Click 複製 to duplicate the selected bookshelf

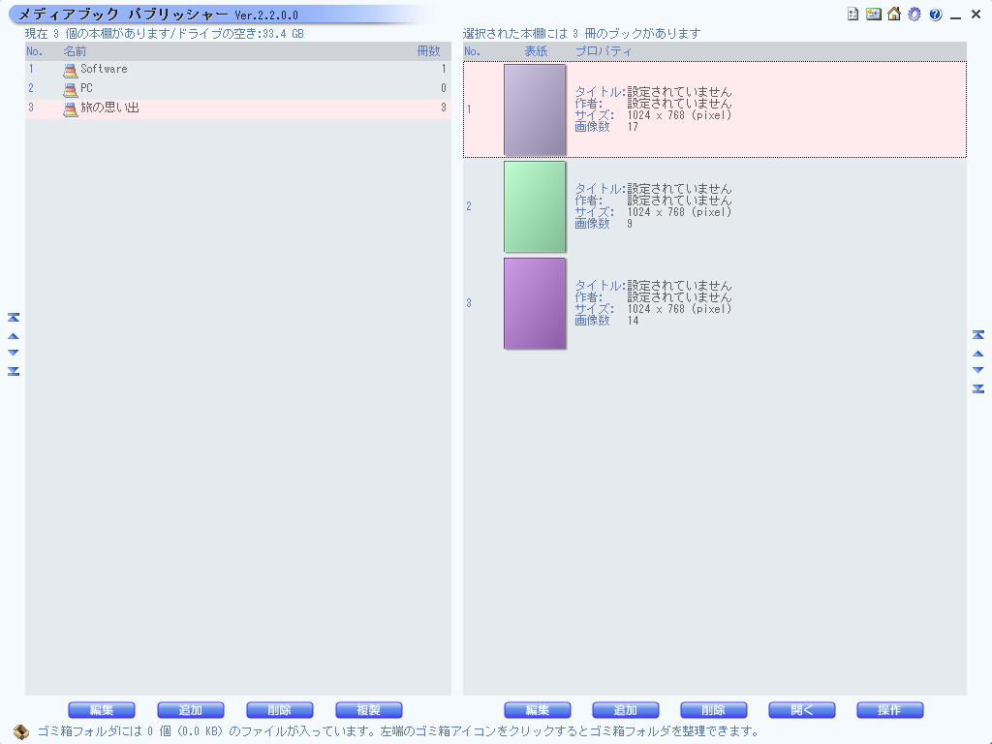point(367,709)
